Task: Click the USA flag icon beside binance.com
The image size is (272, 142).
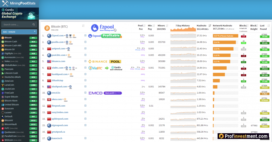Action: coord(49,61)
